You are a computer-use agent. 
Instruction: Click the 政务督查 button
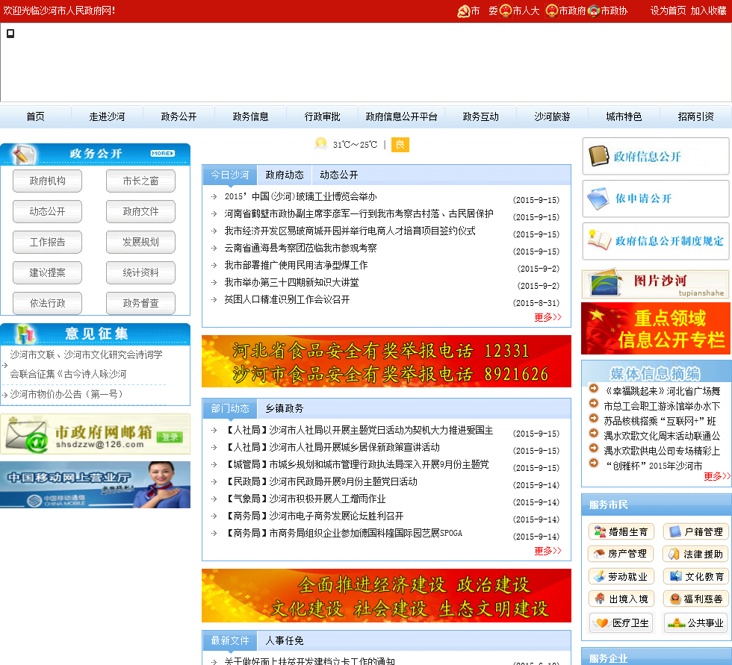pos(140,303)
